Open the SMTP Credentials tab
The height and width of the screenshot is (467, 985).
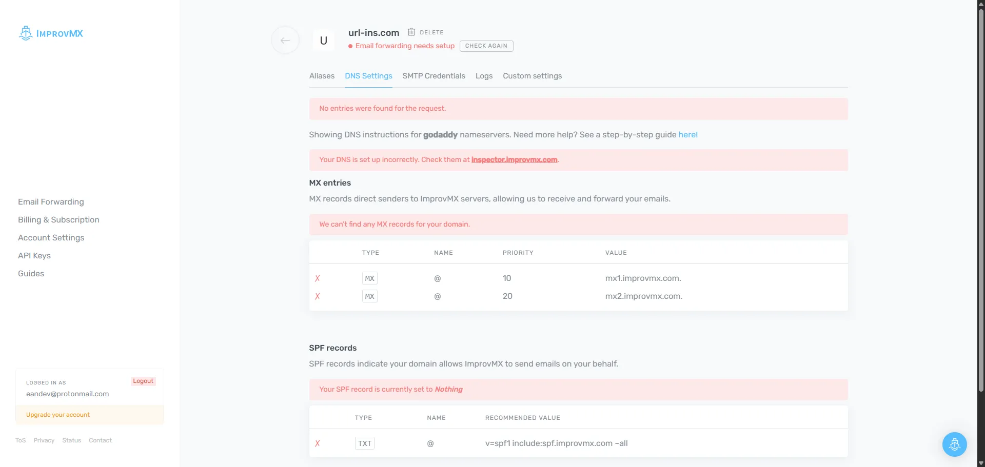(434, 76)
